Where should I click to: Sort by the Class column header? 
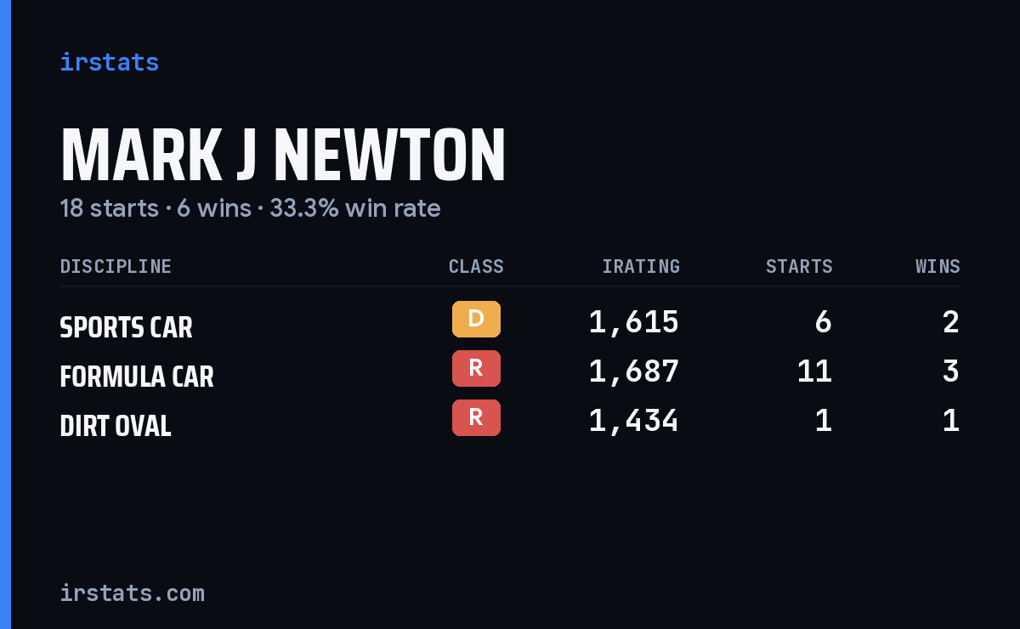476,266
